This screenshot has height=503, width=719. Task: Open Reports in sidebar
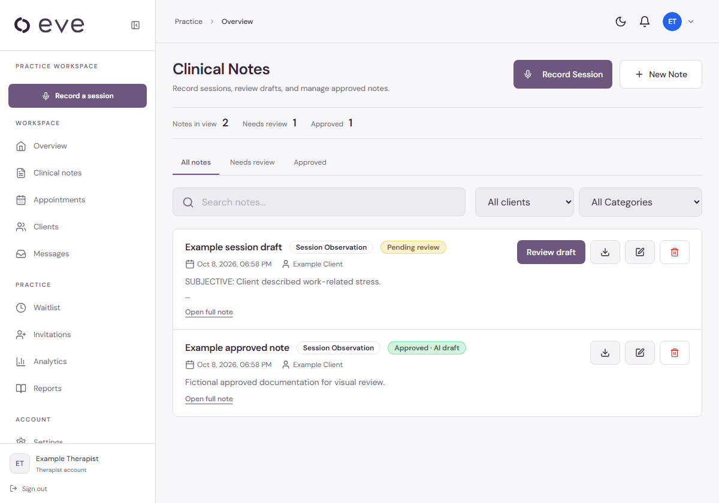pyautogui.click(x=78, y=389)
